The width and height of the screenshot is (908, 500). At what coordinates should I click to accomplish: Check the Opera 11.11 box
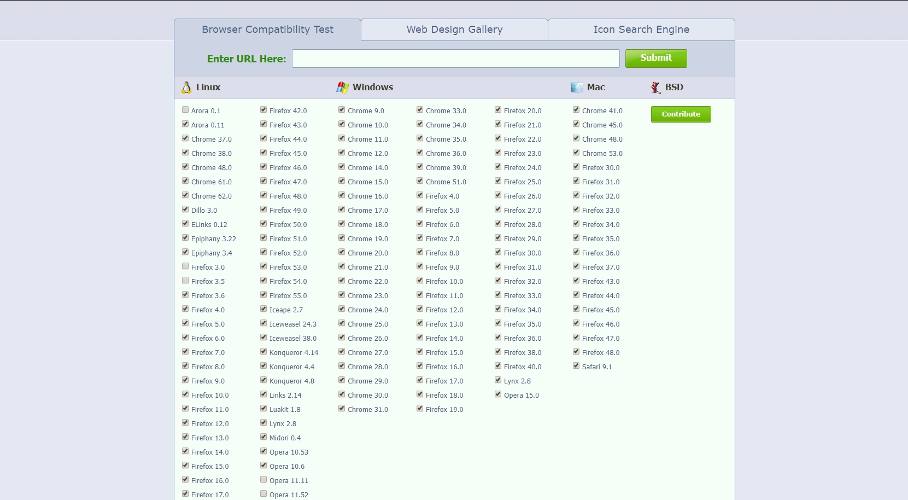coord(263,480)
